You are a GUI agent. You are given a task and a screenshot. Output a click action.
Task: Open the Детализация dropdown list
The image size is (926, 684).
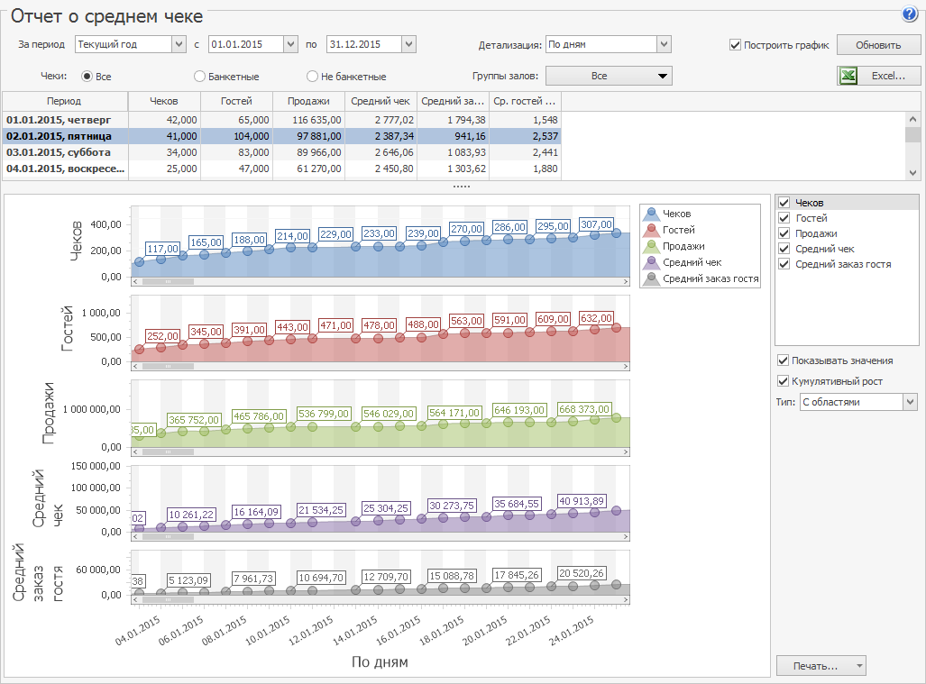(x=664, y=44)
